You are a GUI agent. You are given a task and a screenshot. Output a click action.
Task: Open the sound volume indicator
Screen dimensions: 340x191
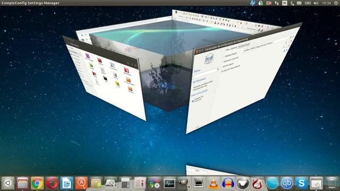[316, 3]
